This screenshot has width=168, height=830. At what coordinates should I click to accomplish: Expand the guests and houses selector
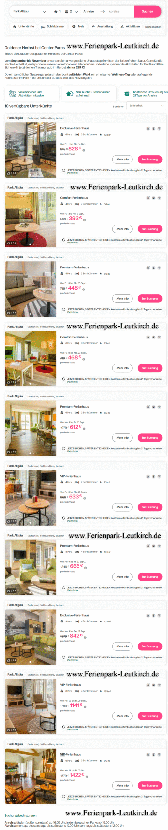[66, 11]
